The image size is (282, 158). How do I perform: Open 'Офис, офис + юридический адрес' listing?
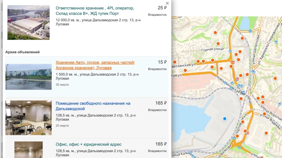pos(89,145)
